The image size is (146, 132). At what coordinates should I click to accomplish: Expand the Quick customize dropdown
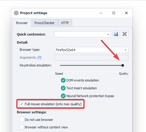(108, 34)
